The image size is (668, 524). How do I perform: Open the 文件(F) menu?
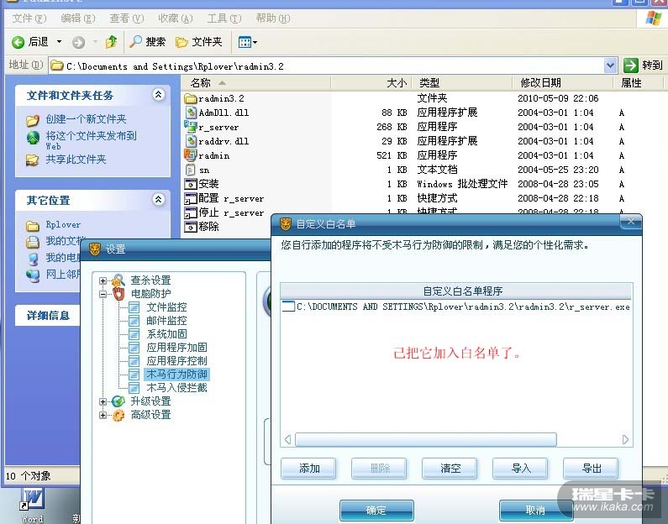29,18
